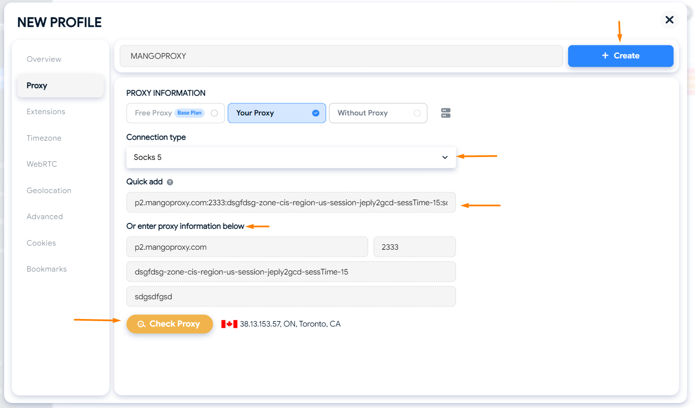This screenshot has width=695, height=408.
Task: Open the proxy list server icon
Action: [446, 113]
